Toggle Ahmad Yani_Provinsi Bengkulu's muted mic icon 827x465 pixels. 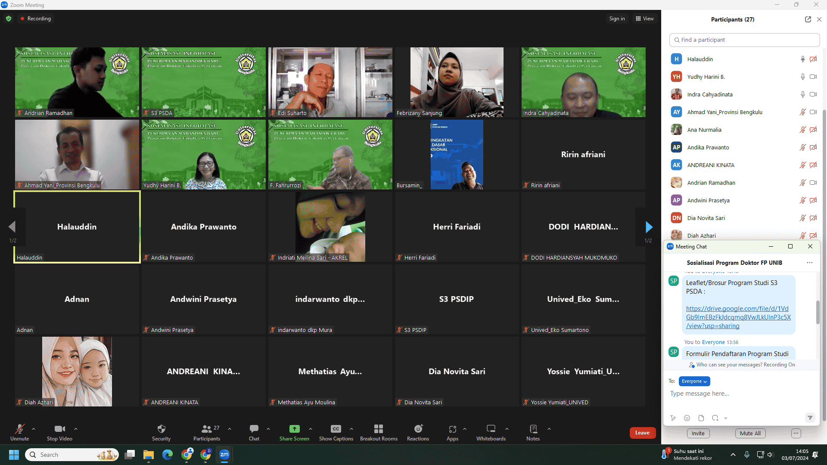click(803, 112)
